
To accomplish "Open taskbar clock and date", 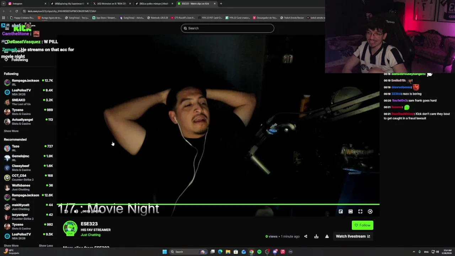I will (446, 252).
